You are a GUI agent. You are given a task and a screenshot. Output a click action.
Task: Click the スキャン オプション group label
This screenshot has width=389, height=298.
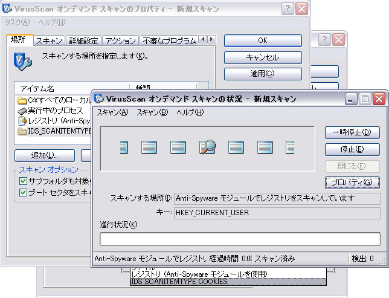click(48, 170)
